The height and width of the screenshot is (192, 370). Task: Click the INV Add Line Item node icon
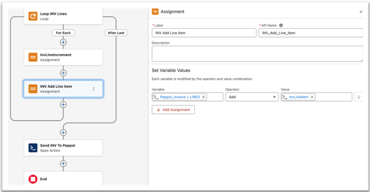coord(33,89)
